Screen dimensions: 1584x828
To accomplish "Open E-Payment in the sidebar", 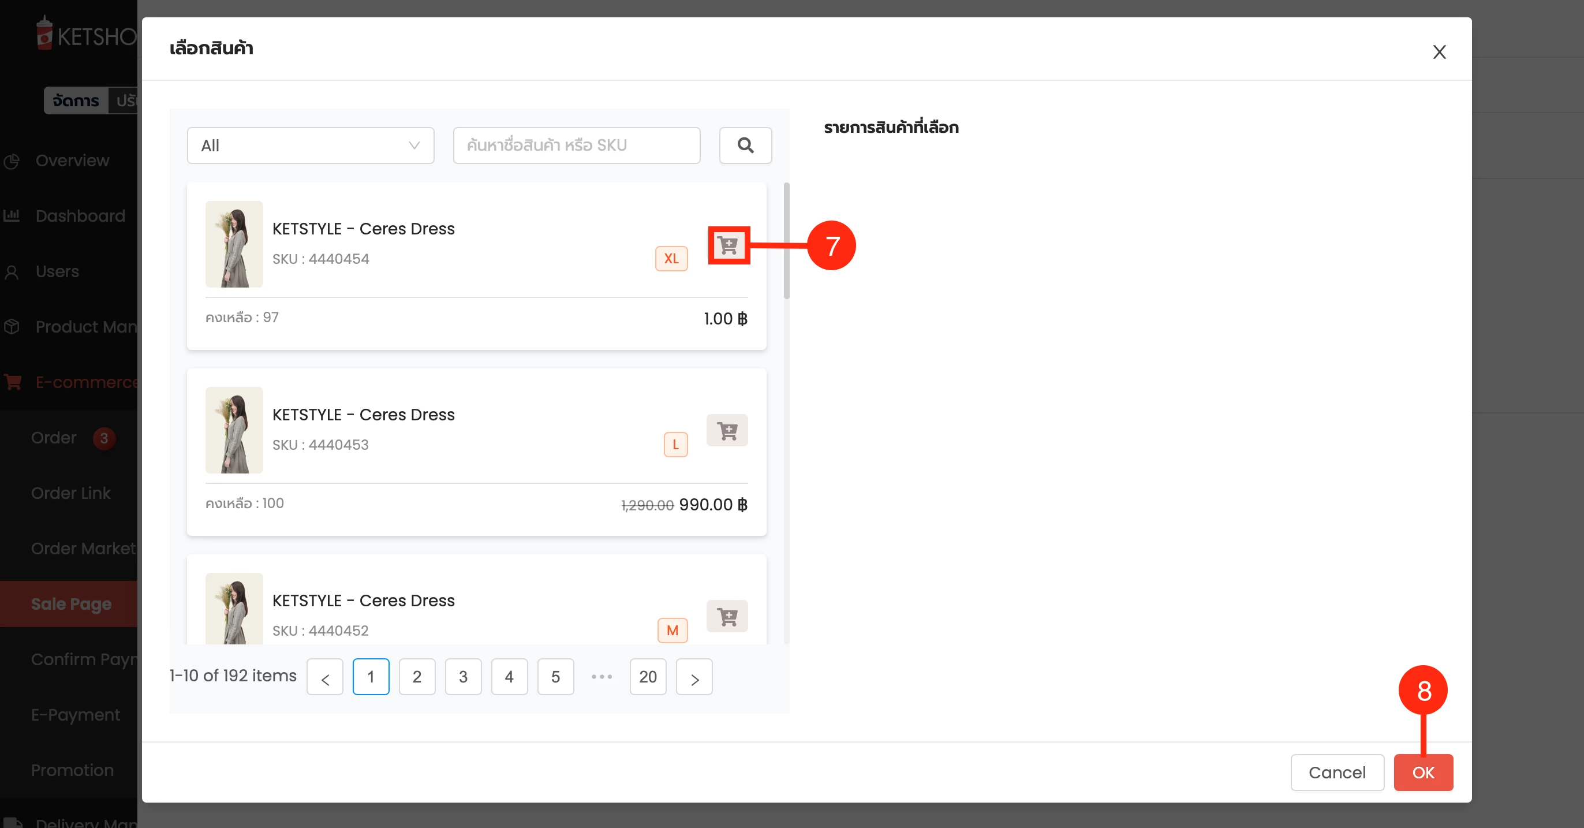I will tap(76, 715).
